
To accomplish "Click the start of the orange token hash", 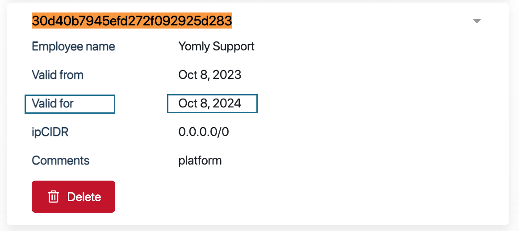I will 35,21.
